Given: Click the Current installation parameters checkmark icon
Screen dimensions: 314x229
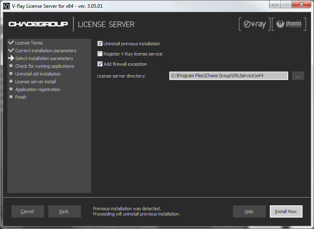Looking at the screenshot, I should coord(11,50).
